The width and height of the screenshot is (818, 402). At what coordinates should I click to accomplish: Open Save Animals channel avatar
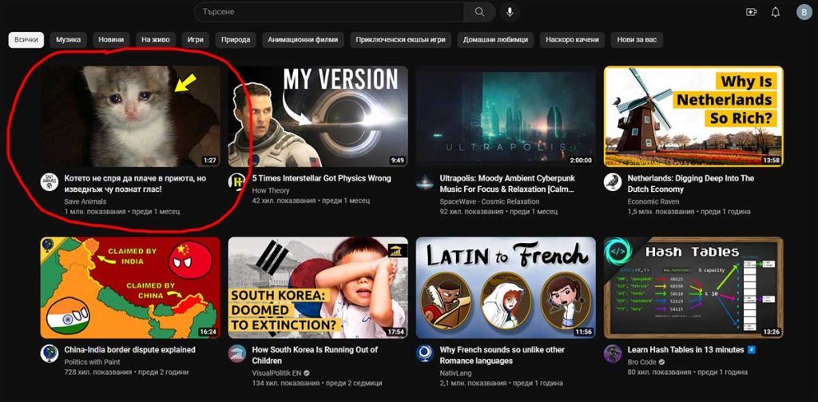click(x=50, y=182)
